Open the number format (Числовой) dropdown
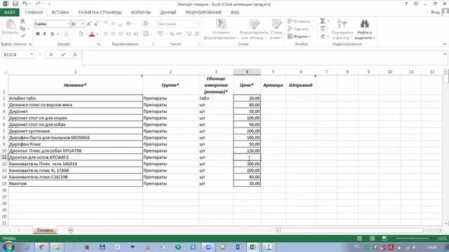 pos(197,24)
